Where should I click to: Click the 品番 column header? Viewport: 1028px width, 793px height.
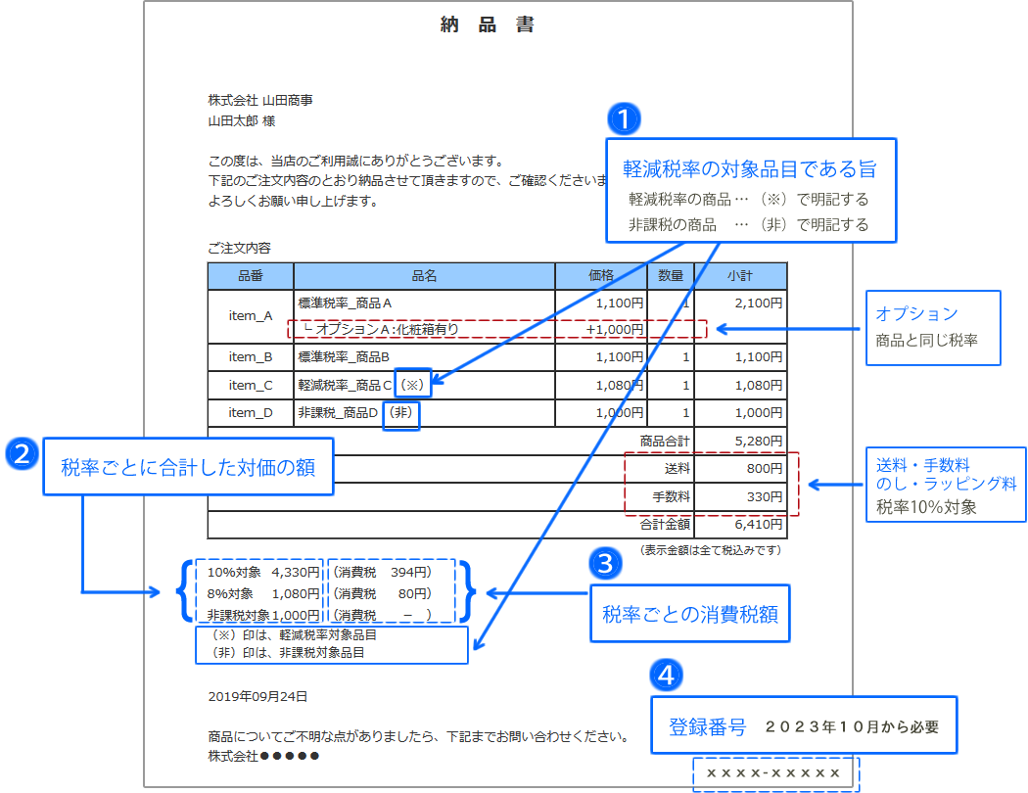pyautogui.click(x=251, y=276)
